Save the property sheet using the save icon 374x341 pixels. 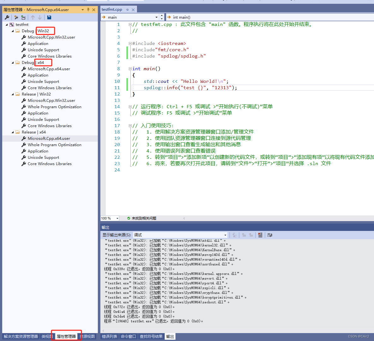point(49,17)
